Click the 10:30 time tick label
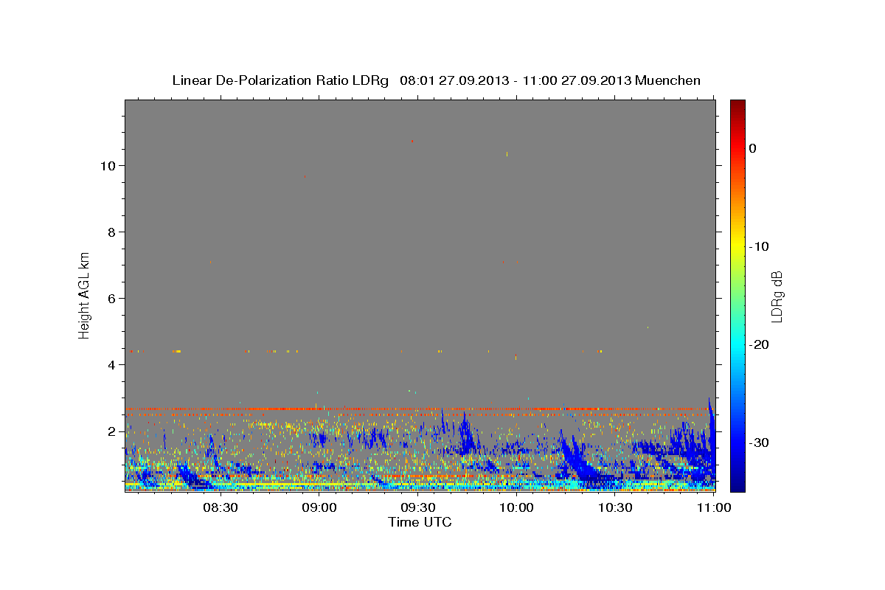 coord(614,507)
